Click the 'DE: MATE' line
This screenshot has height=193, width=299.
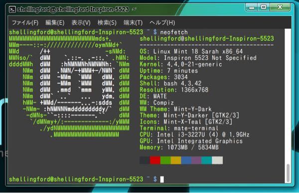pyautogui.click(x=153, y=96)
